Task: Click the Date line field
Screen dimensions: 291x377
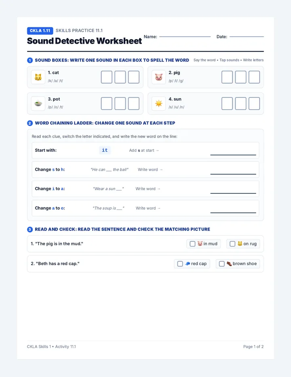Action: [x=247, y=36]
